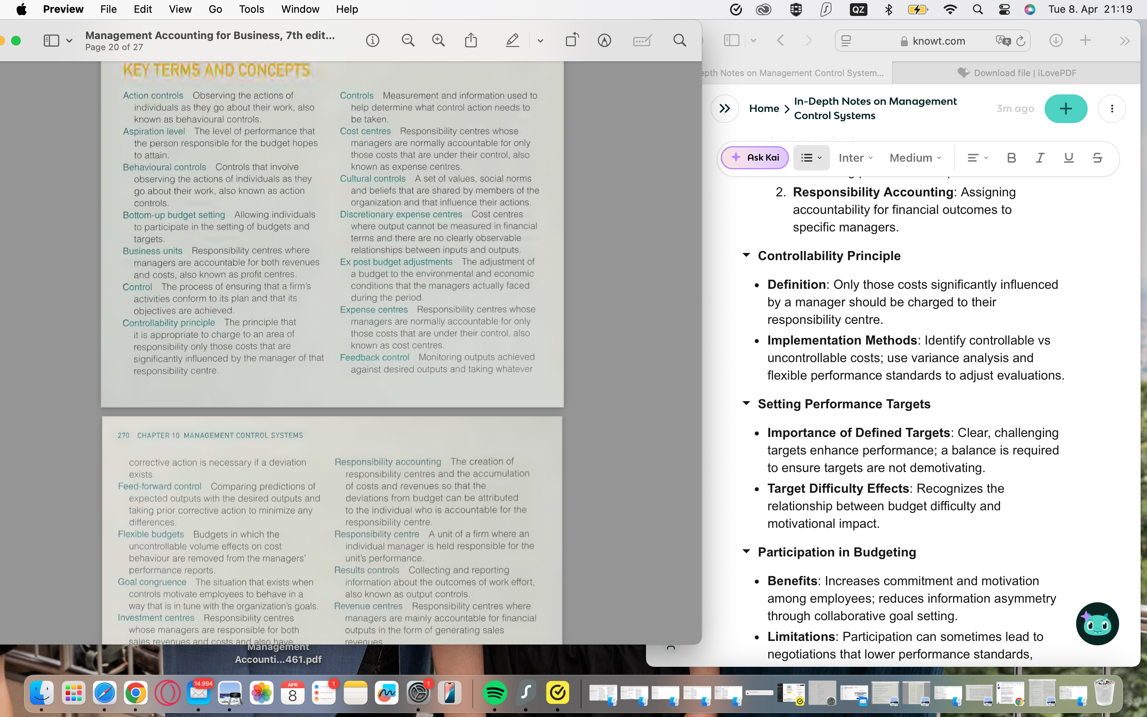This screenshot has height=717, width=1147.
Task: Open the Share button in Preview toolbar
Action: [471, 41]
